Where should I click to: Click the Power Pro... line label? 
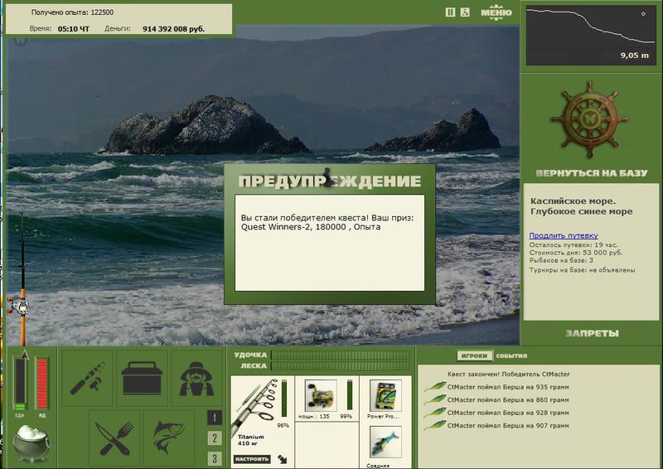click(x=383, y=416)
